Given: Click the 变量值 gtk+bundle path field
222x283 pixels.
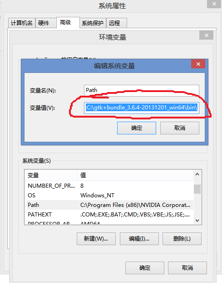Looking at the screenshot, I should [x=142, y=108].
